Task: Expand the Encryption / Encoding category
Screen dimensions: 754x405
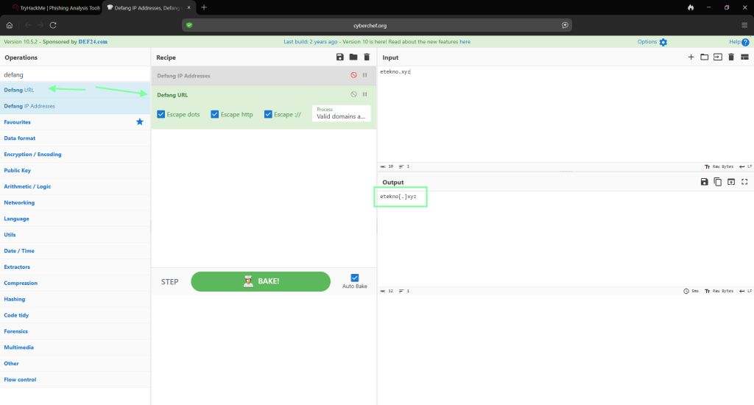Action: point(33,155)
